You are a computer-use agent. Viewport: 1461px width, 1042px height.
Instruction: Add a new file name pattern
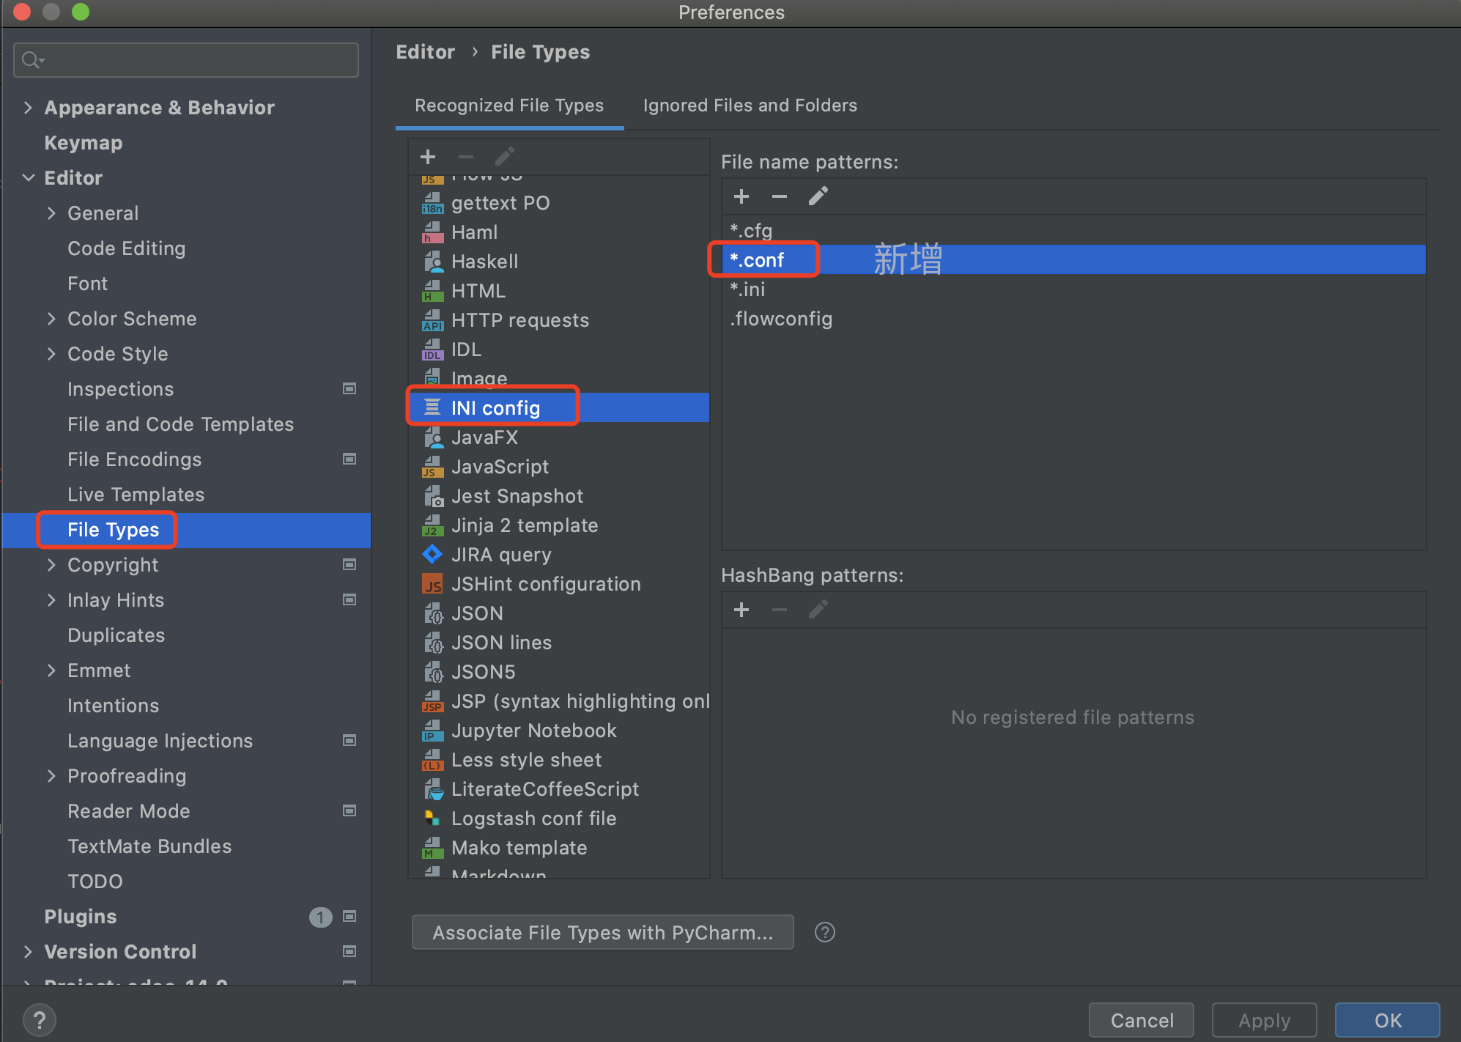[741, 196]
